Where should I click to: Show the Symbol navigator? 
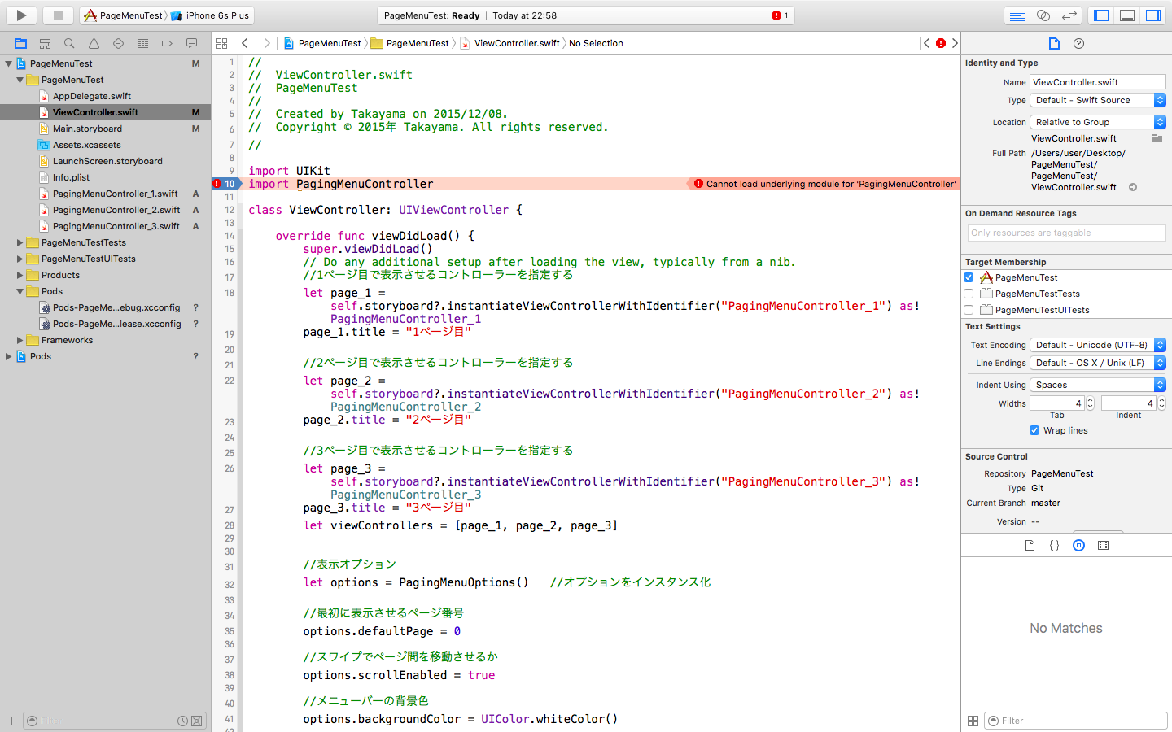point(45,43)
